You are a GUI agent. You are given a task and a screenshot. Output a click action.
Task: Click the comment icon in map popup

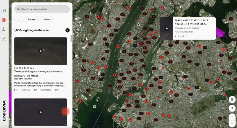(183, 36)
